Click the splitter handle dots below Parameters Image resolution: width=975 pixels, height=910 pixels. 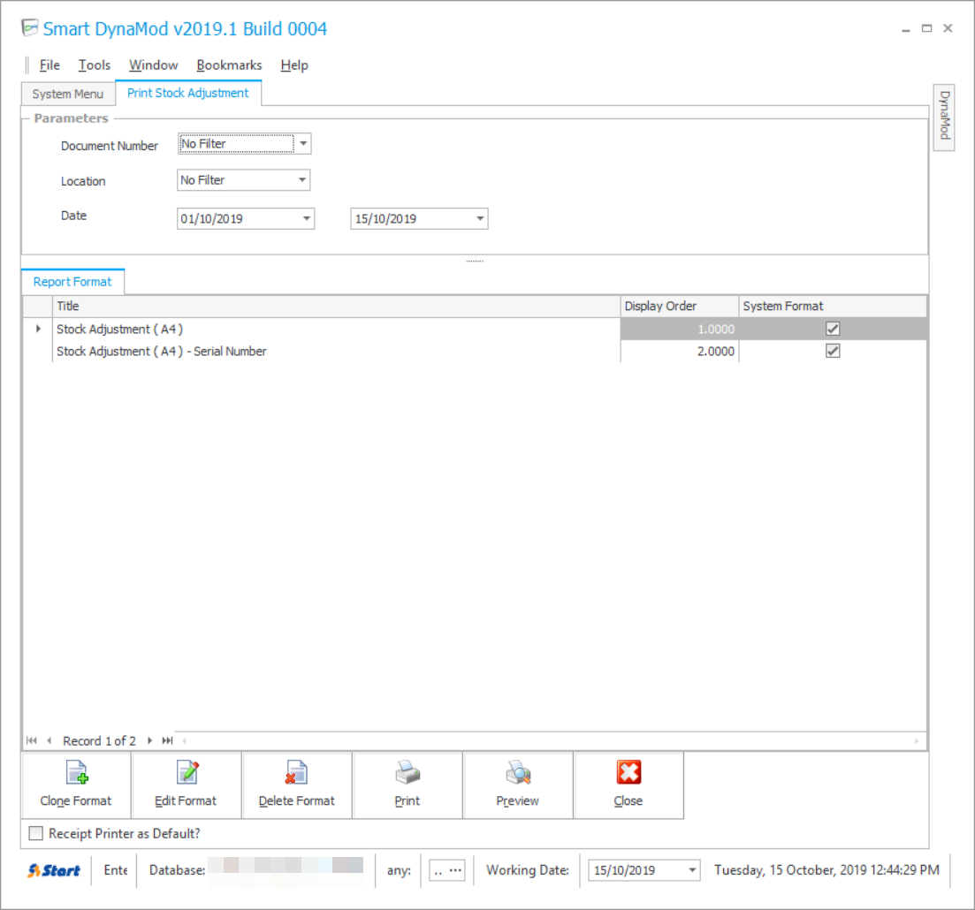[x=475, y=261]
